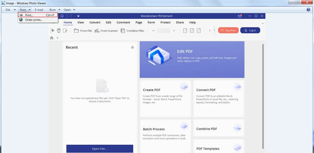The width and height of the screenshot is (314, 153).
Task: Click the Print... entry in the dropdown menu
Action: [x=38, y=15]
